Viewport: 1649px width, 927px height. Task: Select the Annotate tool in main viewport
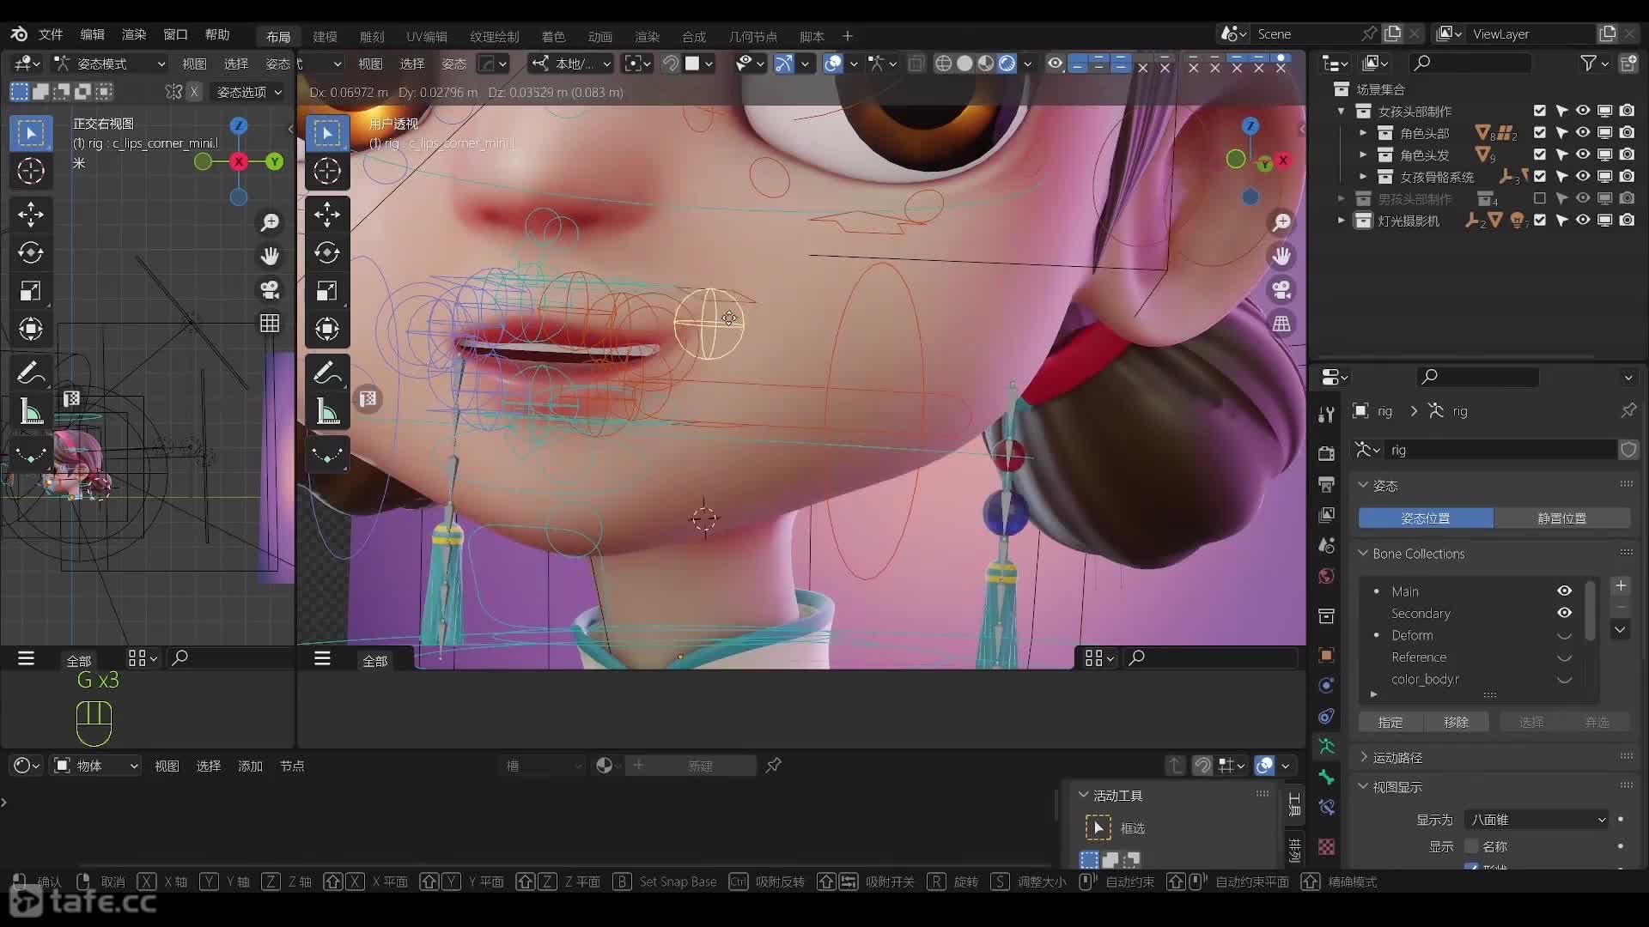(327, 373)
